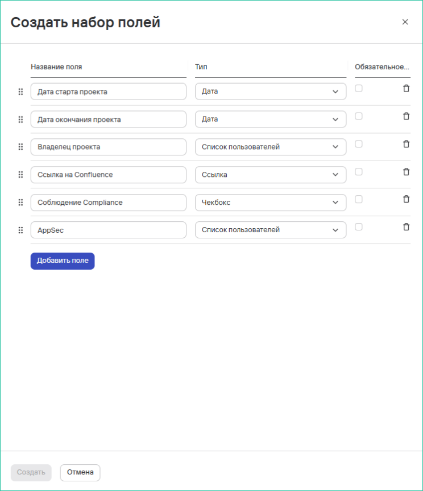Toggle required checkbox for 'Владелец проекта'

359,144
